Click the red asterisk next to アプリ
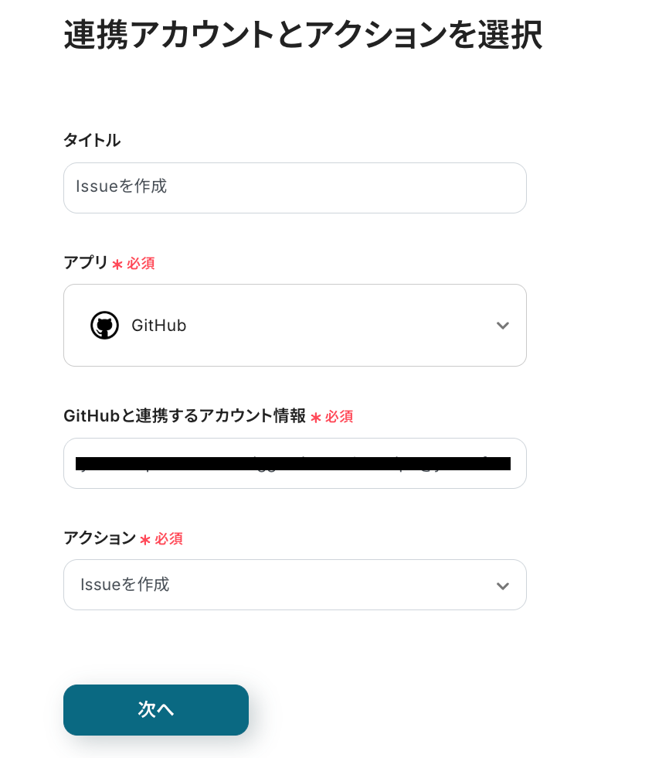Screen dimensions: 652x758 tap(117, 265)
